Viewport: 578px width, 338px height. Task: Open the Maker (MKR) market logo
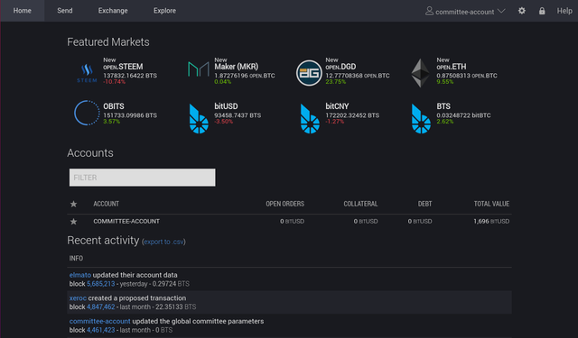coord(199,69)
